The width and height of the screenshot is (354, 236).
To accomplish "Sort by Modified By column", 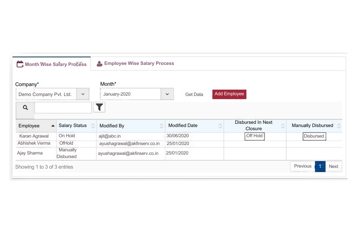I will click(x=161, y=126).
